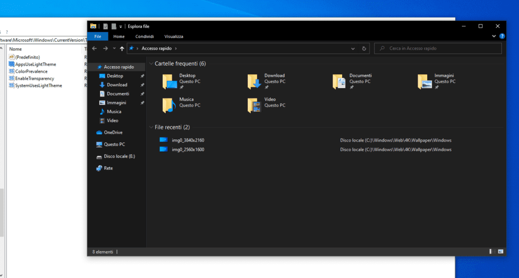
Task: Click the Back navigation arrow
Action: pyautogui.click(x=95, y=49)
